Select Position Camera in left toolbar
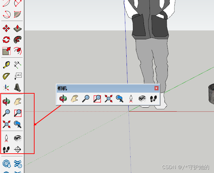 [6, 138]
